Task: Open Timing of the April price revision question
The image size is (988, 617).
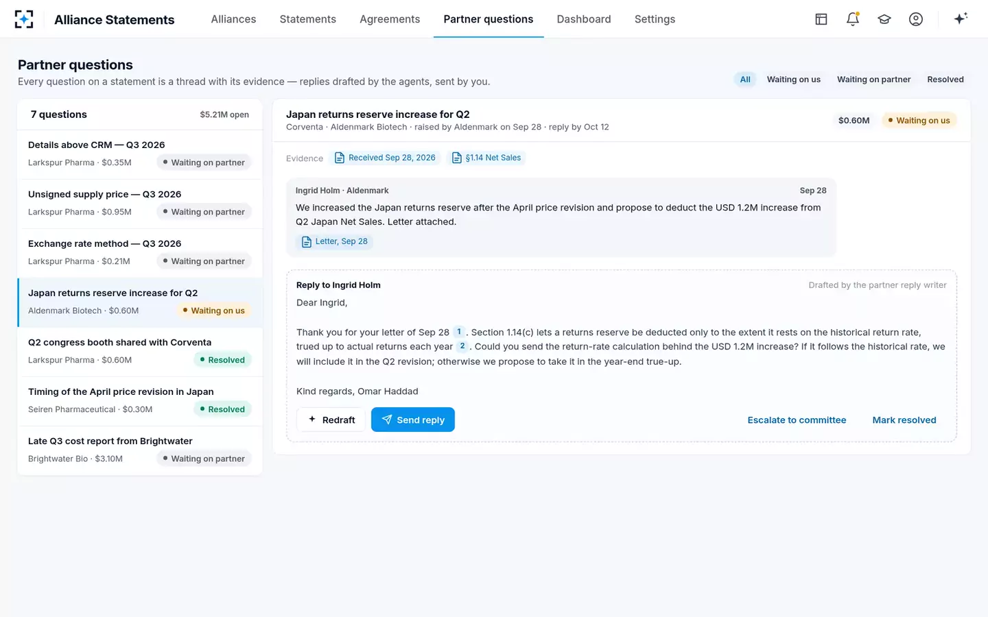Action: 140,401
